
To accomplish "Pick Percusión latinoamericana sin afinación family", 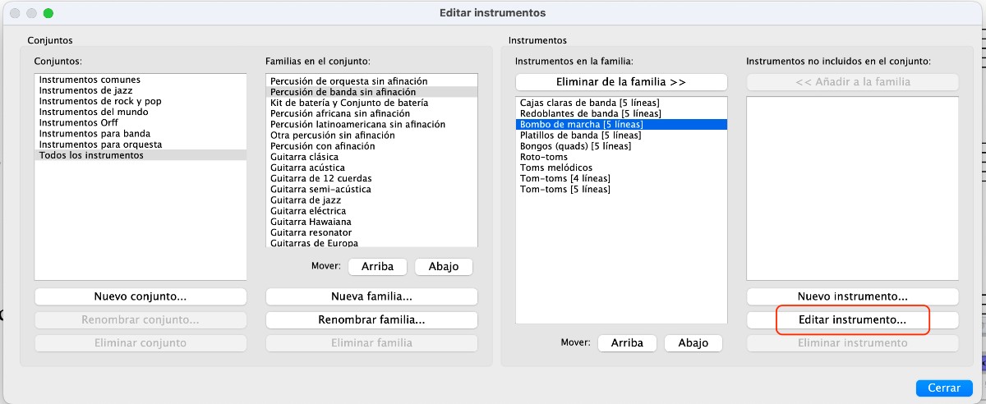I will pyautogui.click(x=357, y=125).
